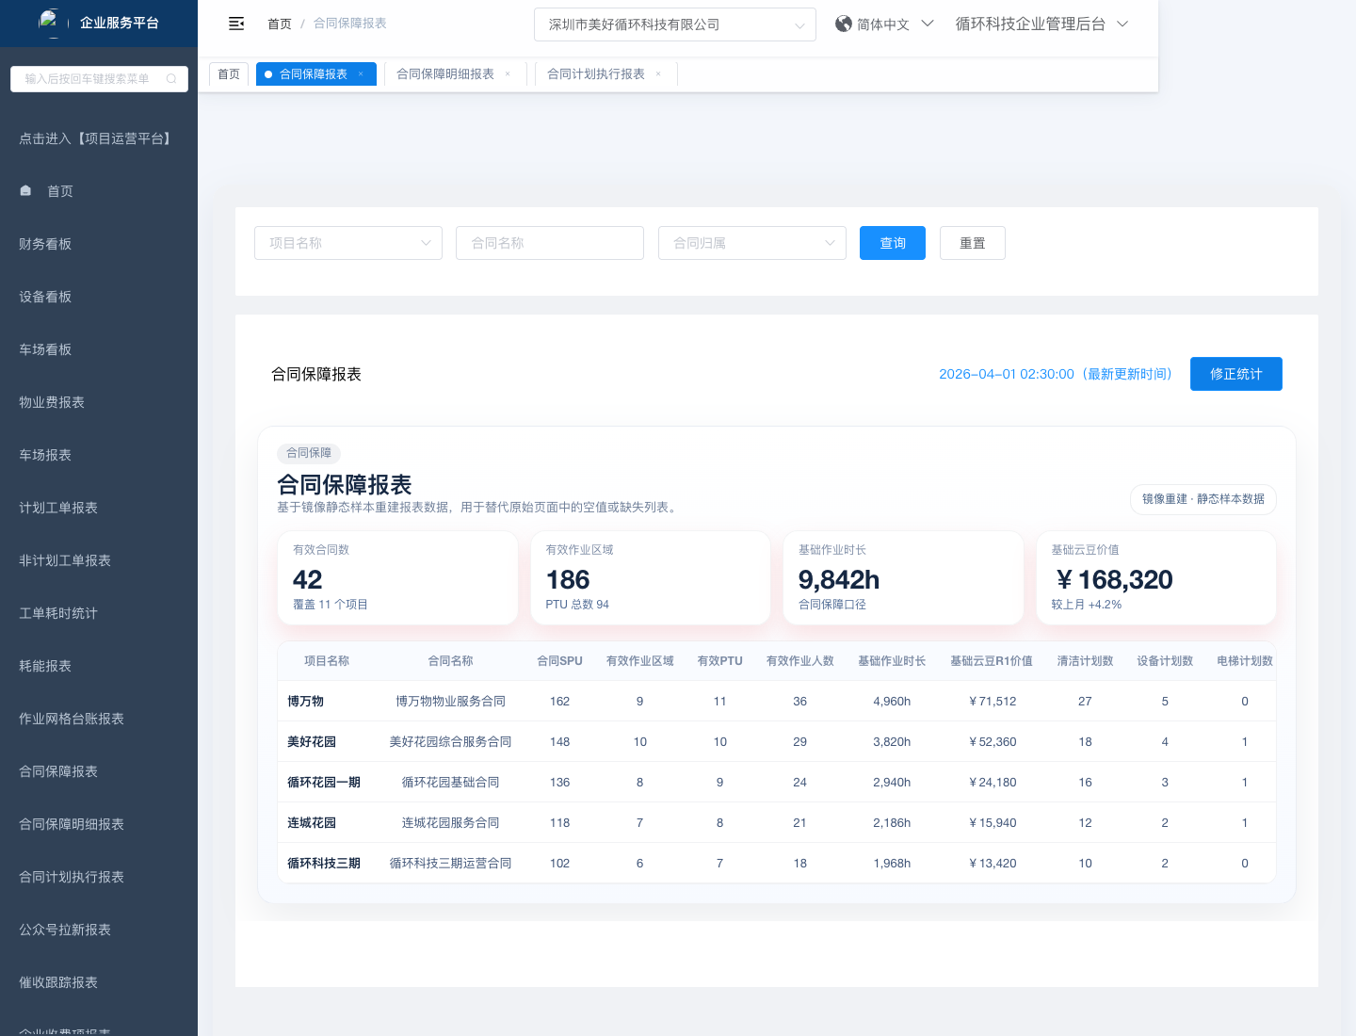Expand the 合同归属 filter dropdown

click(751, 243)
